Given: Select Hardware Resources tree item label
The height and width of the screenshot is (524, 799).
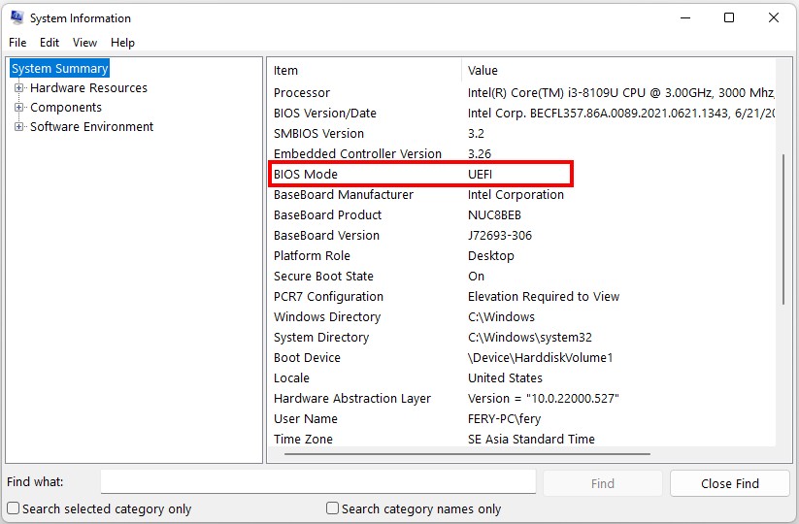Looking at the screenshot, I should pyautogui.click(x=88, y=88).
